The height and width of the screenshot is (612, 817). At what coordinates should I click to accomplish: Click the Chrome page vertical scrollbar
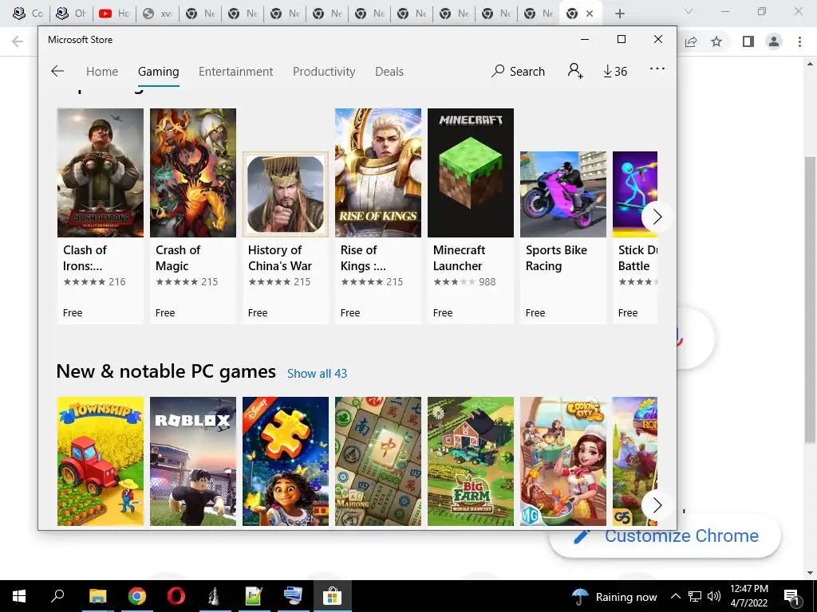click(x=811, y=300)
